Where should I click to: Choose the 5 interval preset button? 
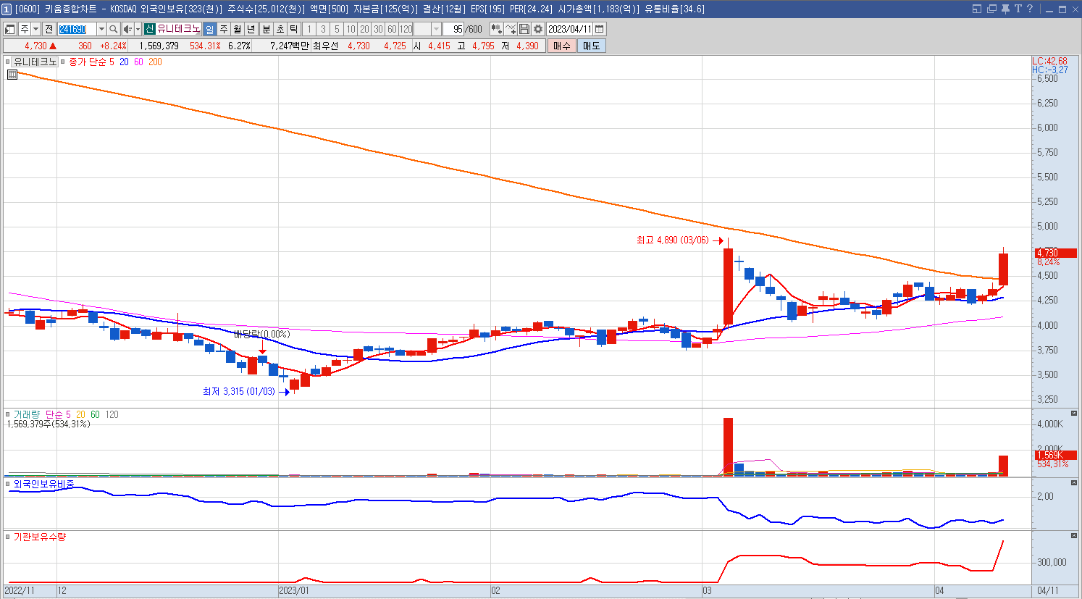337,29
